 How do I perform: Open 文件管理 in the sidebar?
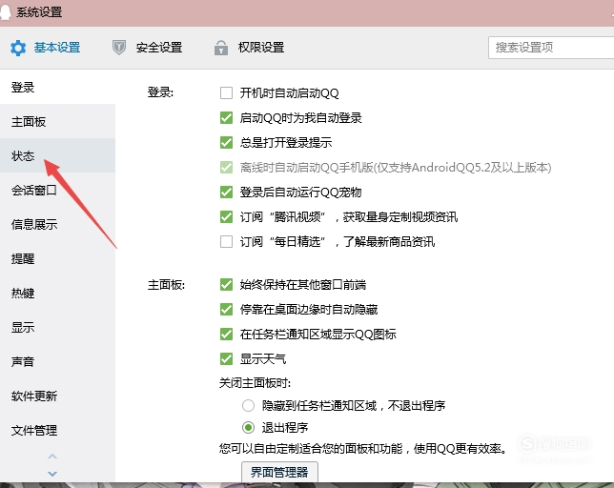click(x=57, y=431)
